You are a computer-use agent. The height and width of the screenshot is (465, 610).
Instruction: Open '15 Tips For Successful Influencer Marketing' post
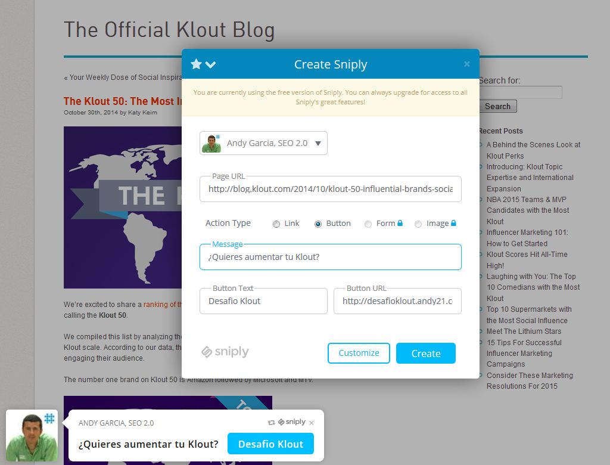point(524,354)
